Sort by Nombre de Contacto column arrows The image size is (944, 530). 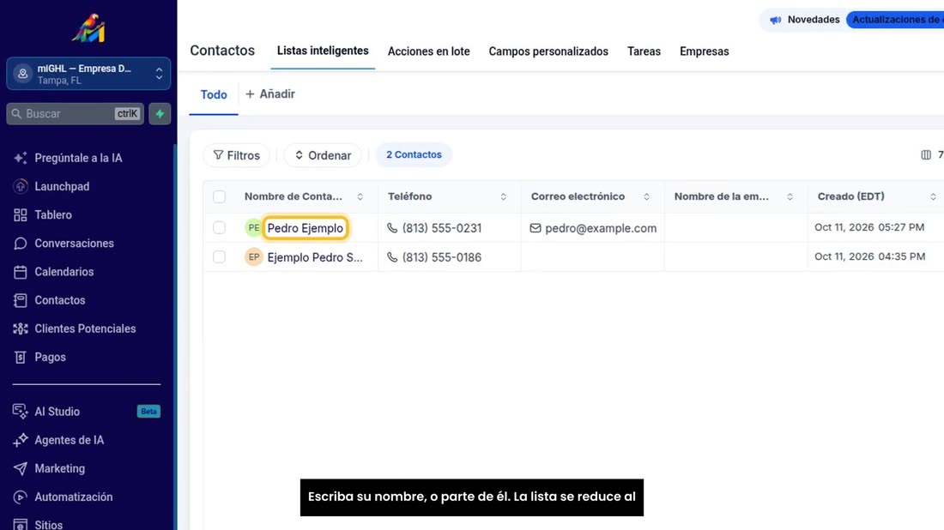point(360,196)
